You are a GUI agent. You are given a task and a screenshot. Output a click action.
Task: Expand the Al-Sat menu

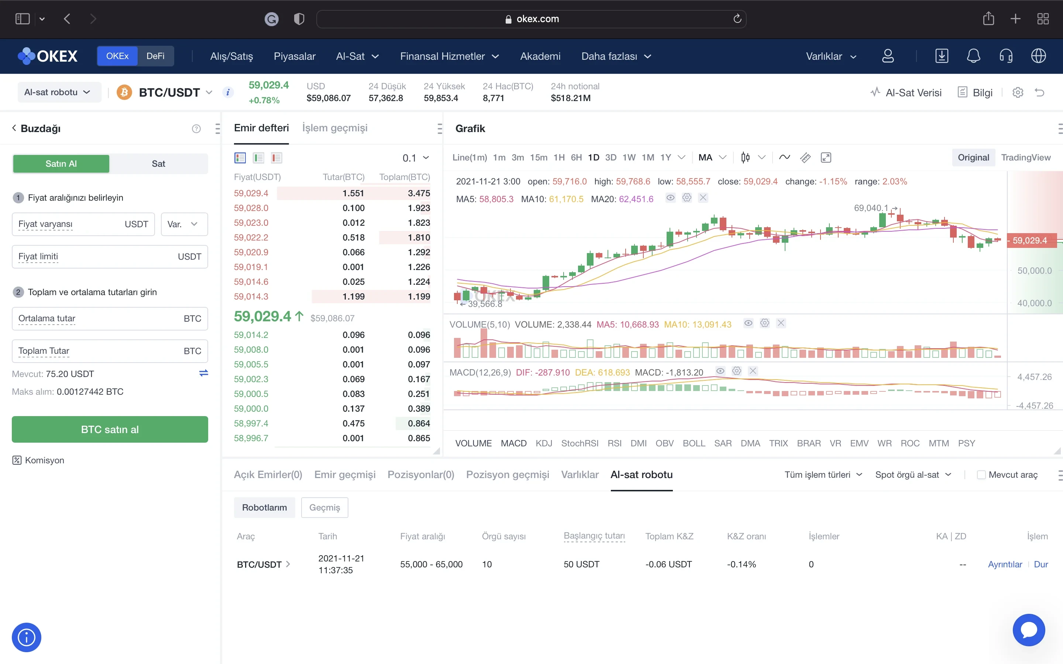pos(358,56)
